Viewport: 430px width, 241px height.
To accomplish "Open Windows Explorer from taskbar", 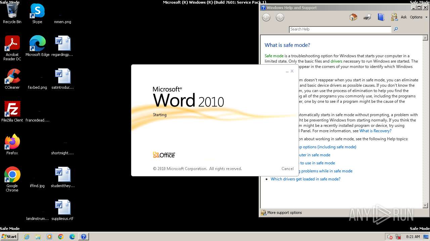I will pyautogui.click(x=38, y=237).
